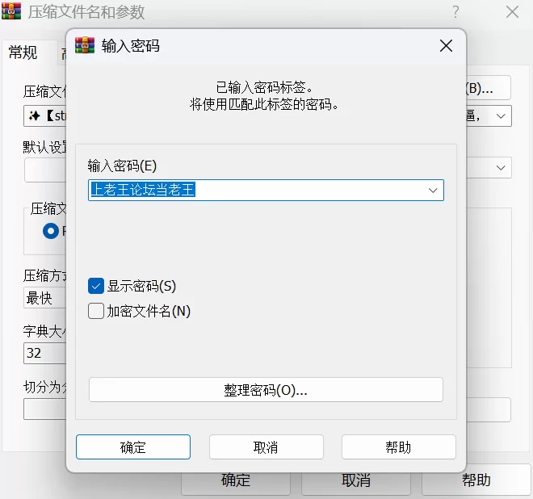Click the WinRAR icon in 输入密码 title bar

click(85, 45)
